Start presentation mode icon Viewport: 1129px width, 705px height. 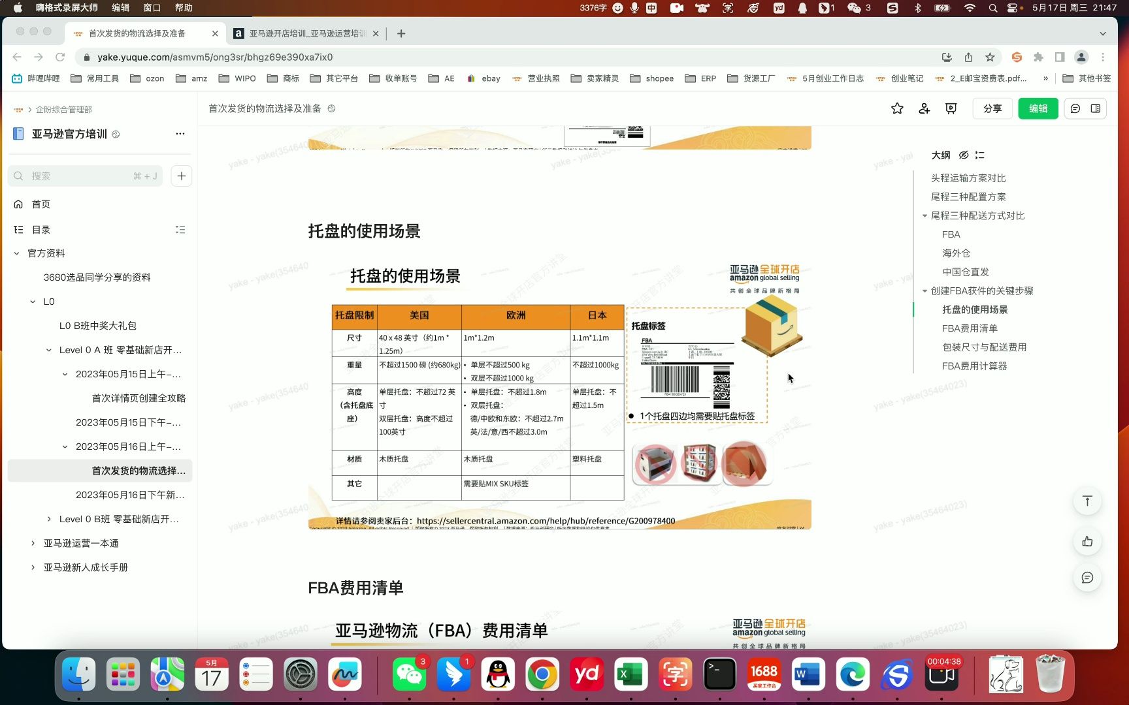coord(951,108)
